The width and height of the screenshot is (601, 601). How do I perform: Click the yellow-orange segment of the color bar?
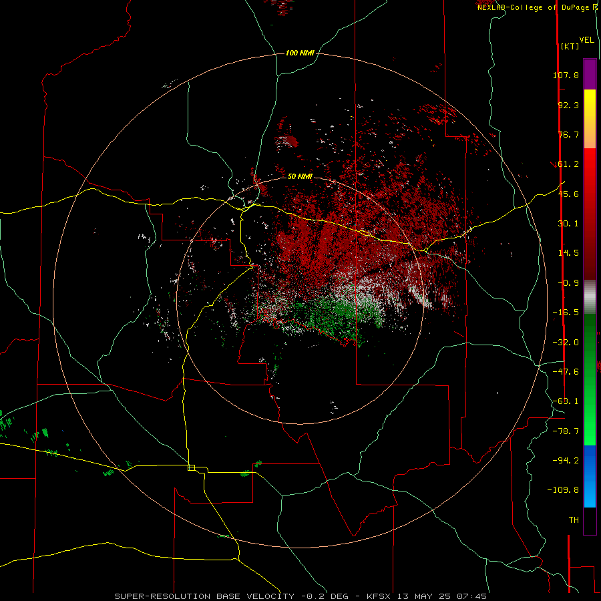click(x=590, y=119)
